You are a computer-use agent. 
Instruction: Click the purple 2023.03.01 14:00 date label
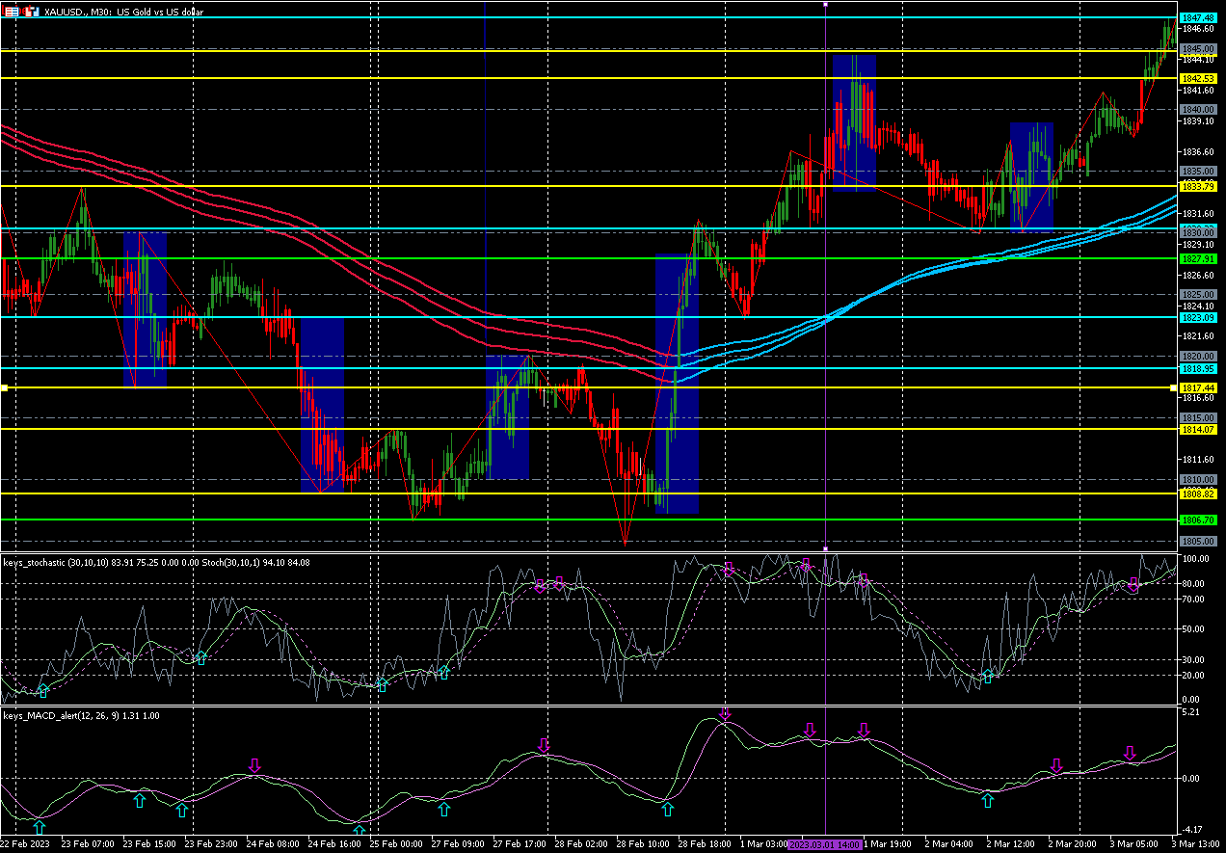[x=825, y=843]
